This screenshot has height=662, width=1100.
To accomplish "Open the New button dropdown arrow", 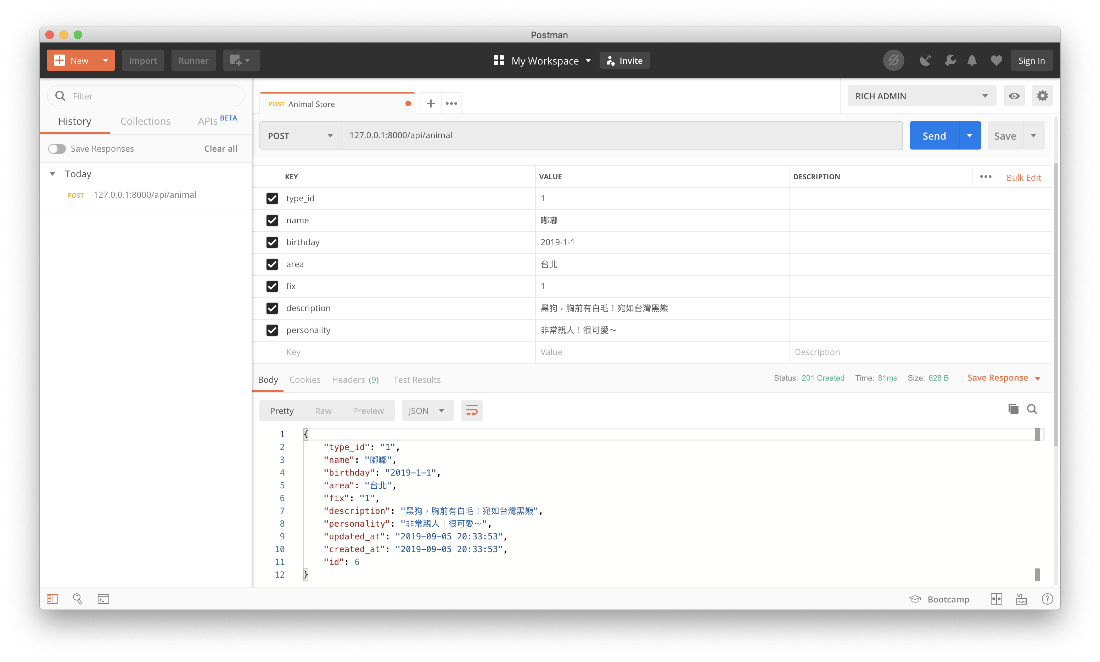I will pyautogui.click(x=105, y=60).
